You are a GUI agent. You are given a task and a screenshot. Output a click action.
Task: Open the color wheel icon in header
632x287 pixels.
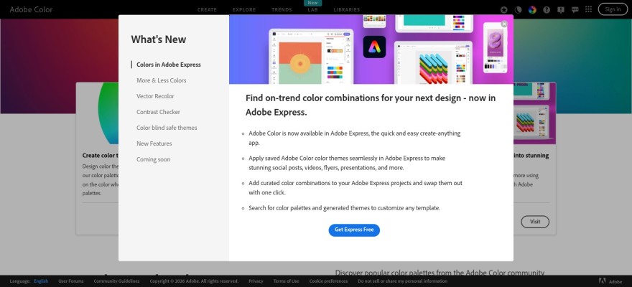click(532, 9)
